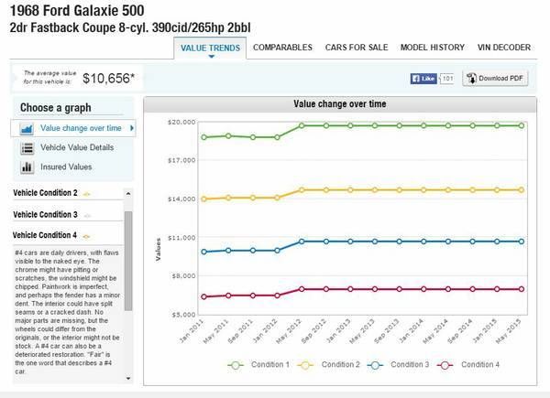The height and width of the screenshot is (398, 550).
Task: Click the Facebook like count 101
Action: click(x=447, y=79)
